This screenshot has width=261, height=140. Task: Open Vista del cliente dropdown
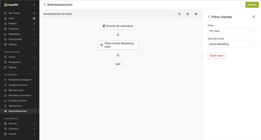[232, 44]
